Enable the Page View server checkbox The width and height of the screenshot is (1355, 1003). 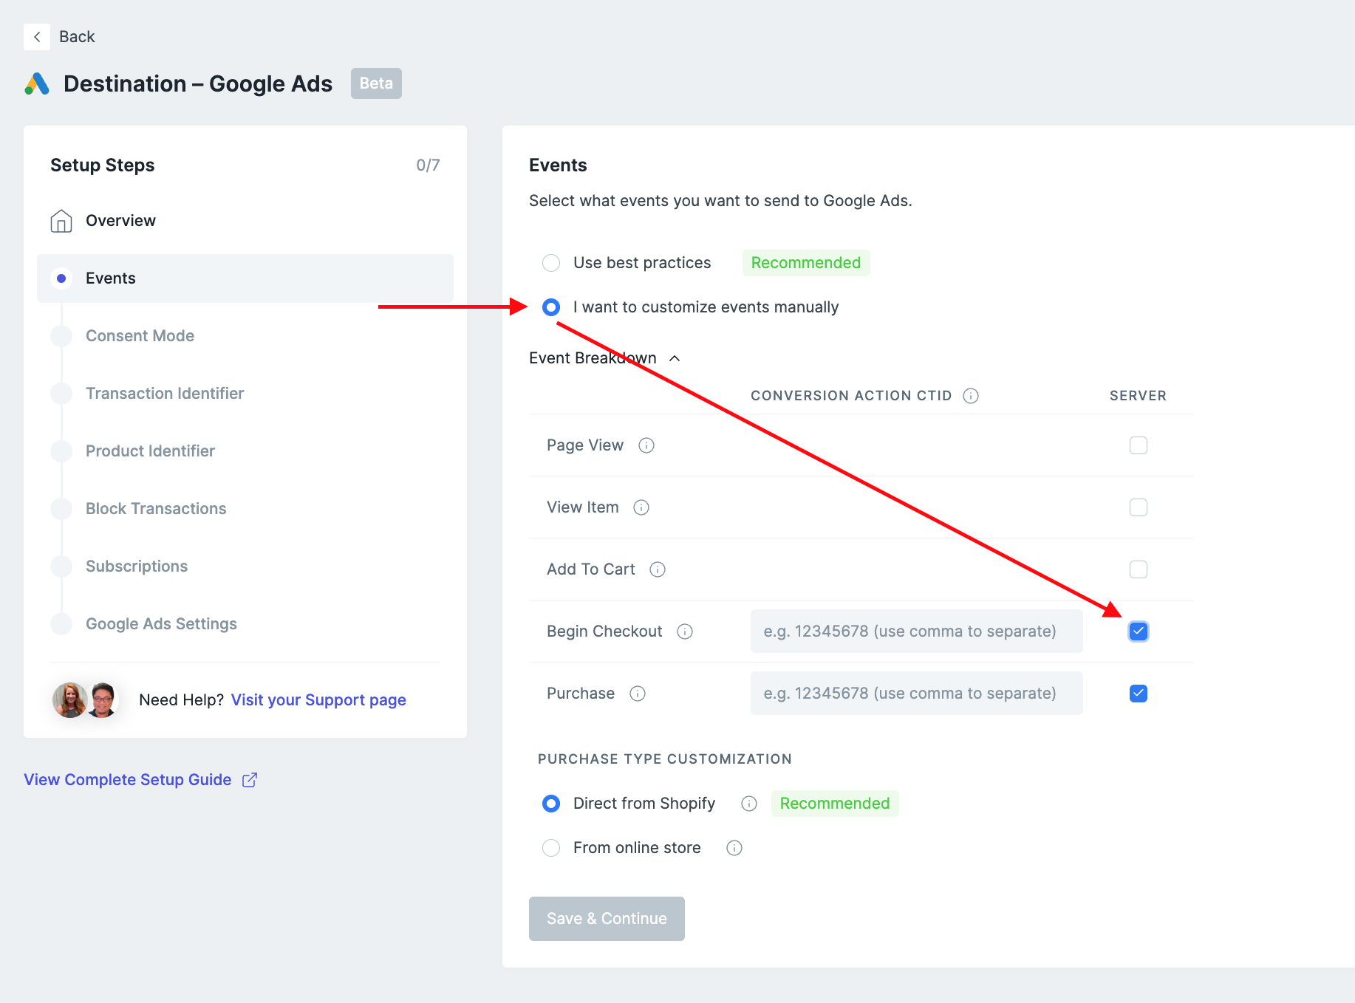click(x=1139, y=445)
